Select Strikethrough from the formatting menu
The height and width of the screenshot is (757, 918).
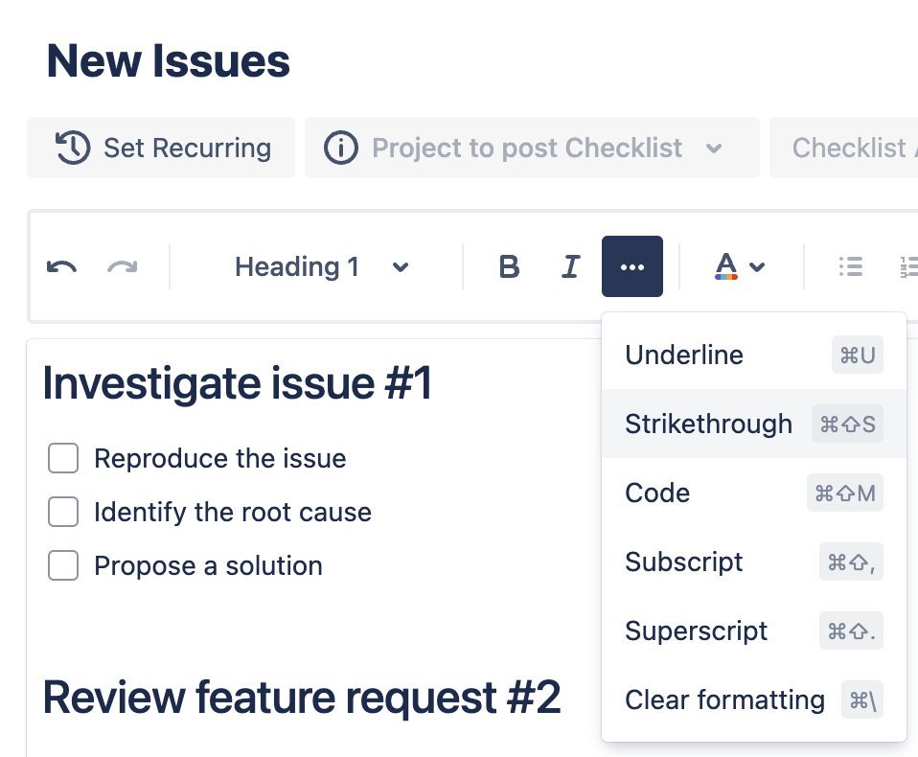[708, 424]
